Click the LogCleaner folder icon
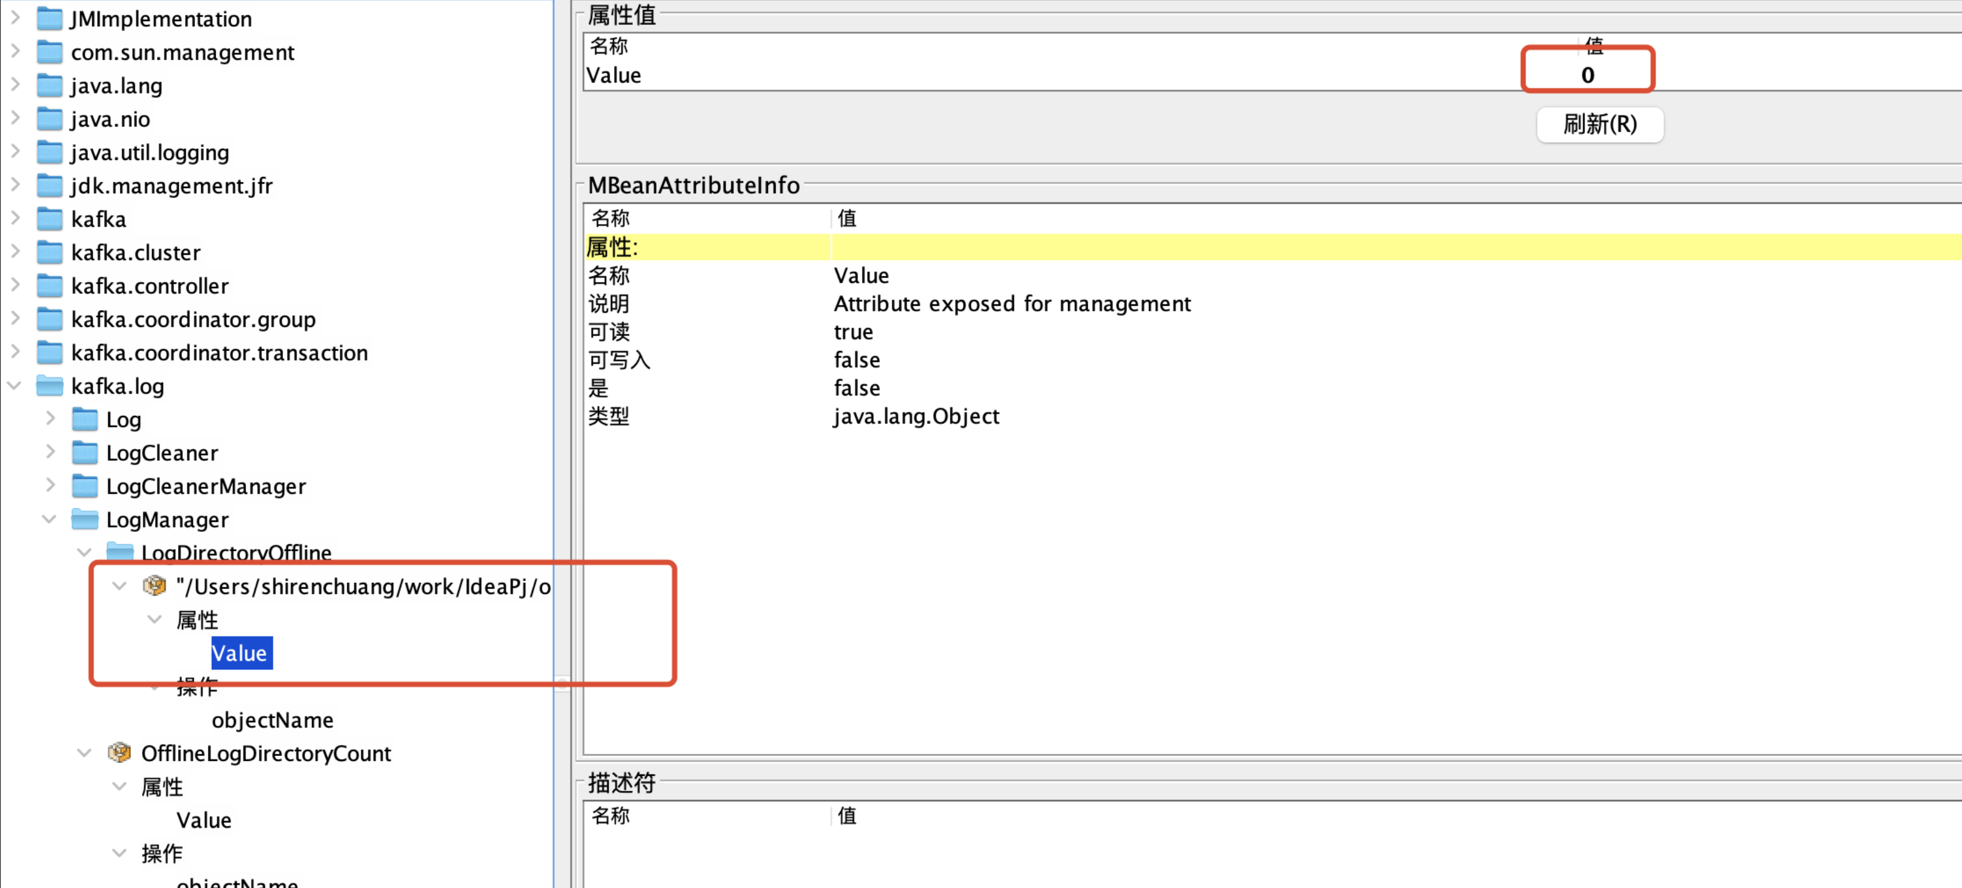The height and width of the screenshot is (888, 1962). pyautogui.click(x=85, y=452)
